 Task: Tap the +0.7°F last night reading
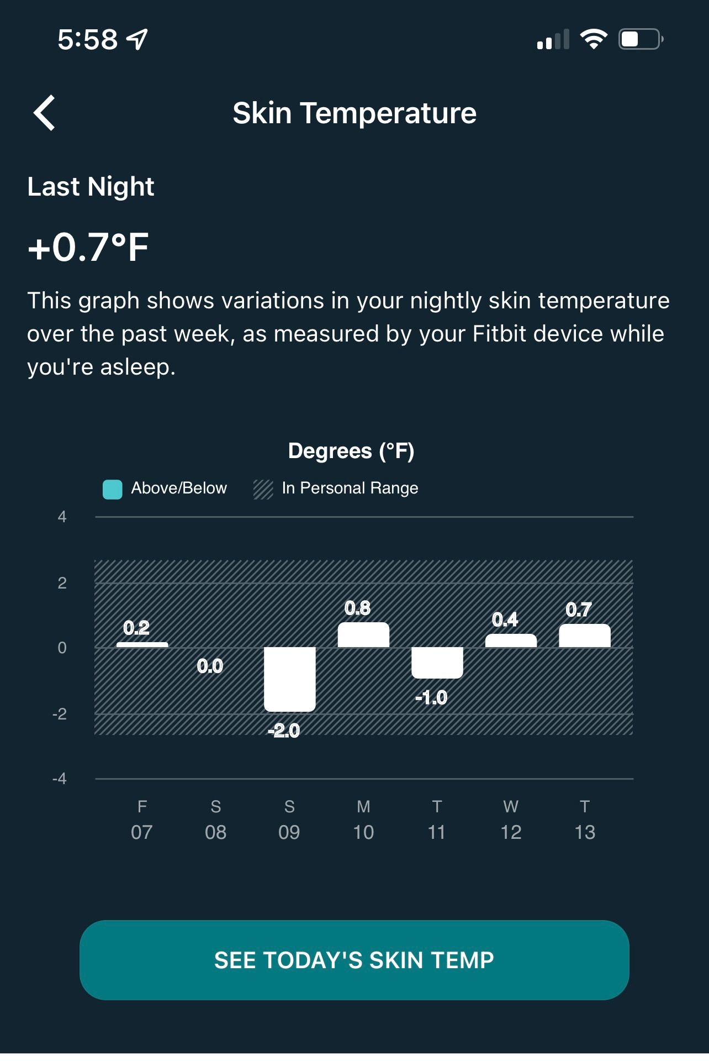88,247
